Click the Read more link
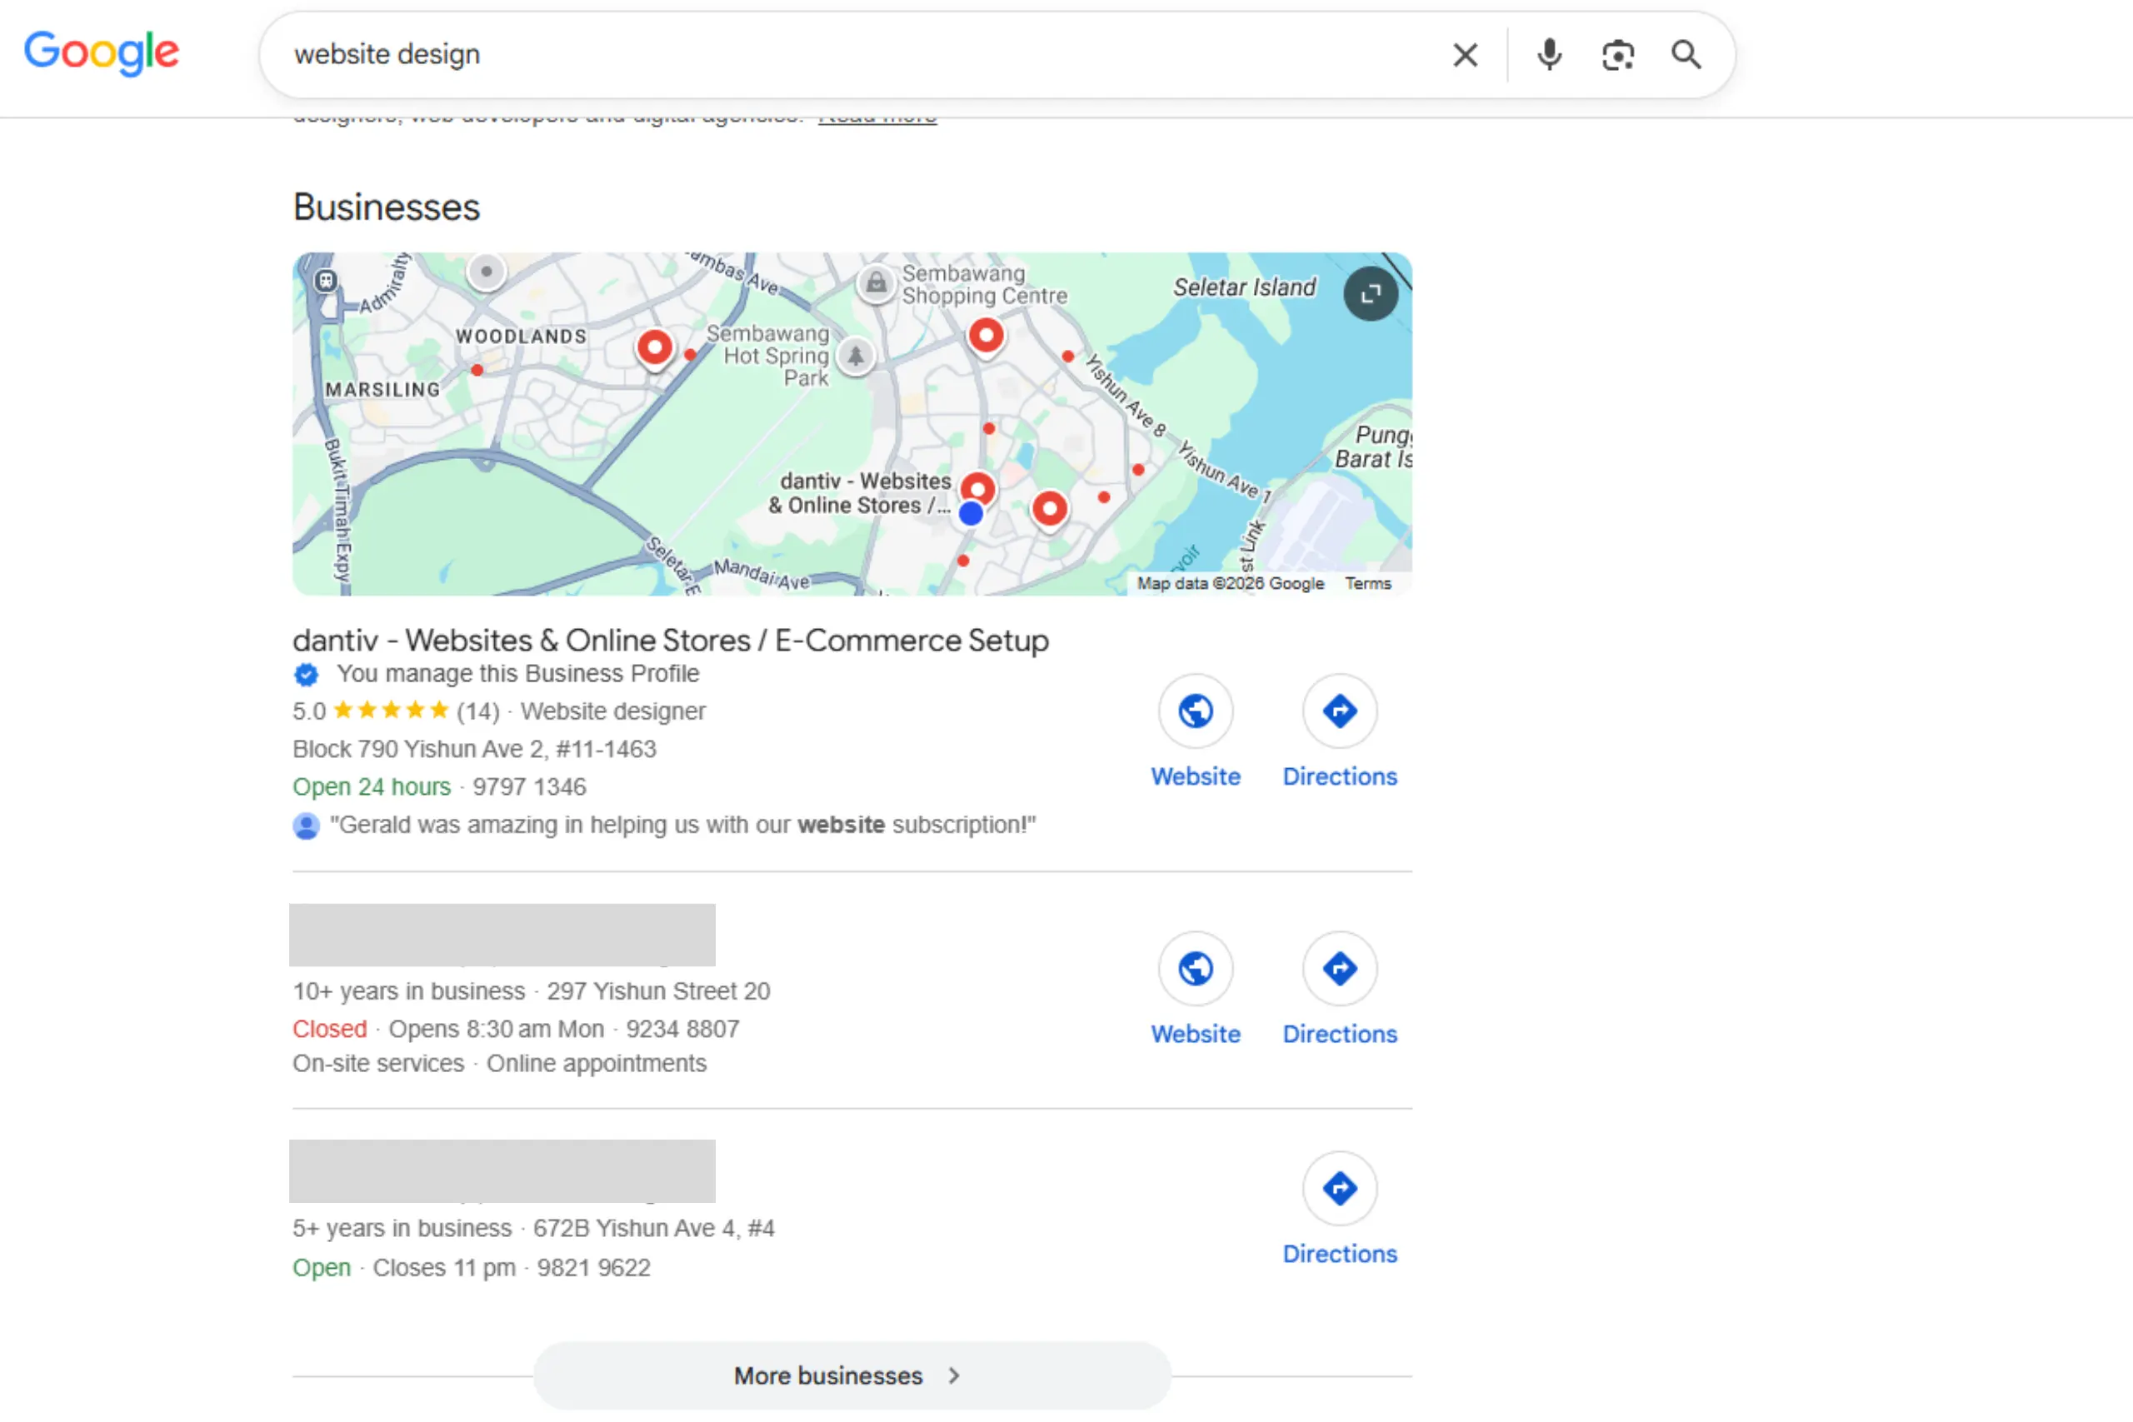Image resolution: width=2133 pixels, height=1422 pixels. (x=877, y=120)
